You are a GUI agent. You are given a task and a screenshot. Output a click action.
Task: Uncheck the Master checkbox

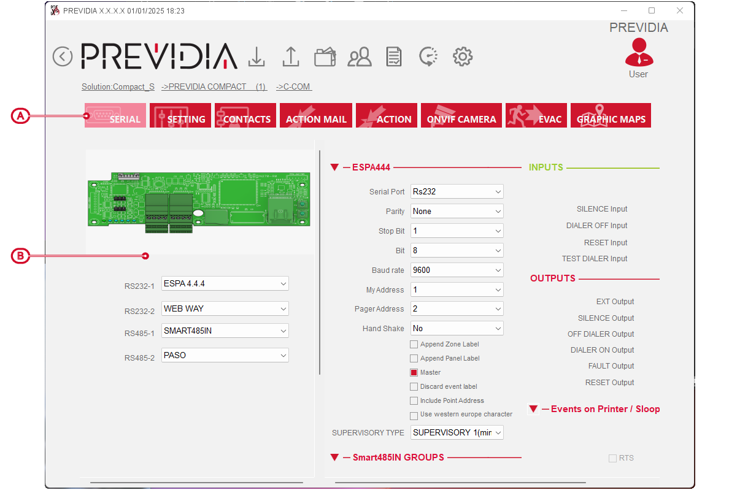click(414, 373)
